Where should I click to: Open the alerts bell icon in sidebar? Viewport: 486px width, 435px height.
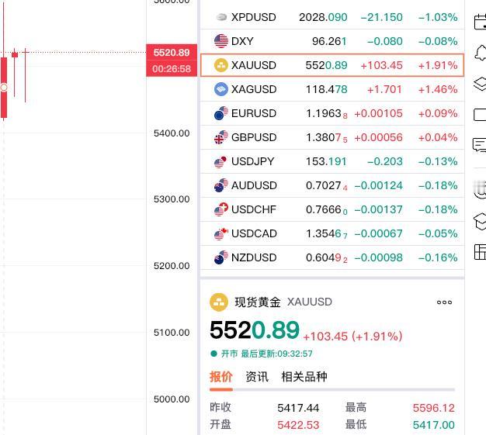tap(481, 53)
